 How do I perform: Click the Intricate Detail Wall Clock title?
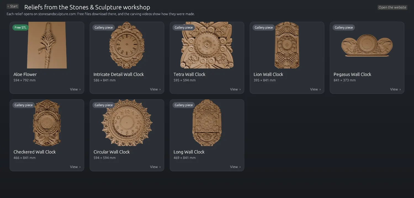tap(119, 74)
